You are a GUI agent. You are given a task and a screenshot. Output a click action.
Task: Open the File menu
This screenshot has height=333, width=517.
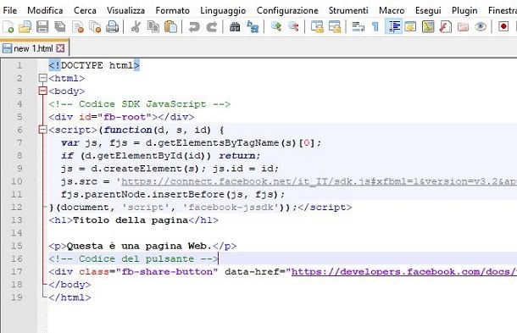[x=10, y=10]
